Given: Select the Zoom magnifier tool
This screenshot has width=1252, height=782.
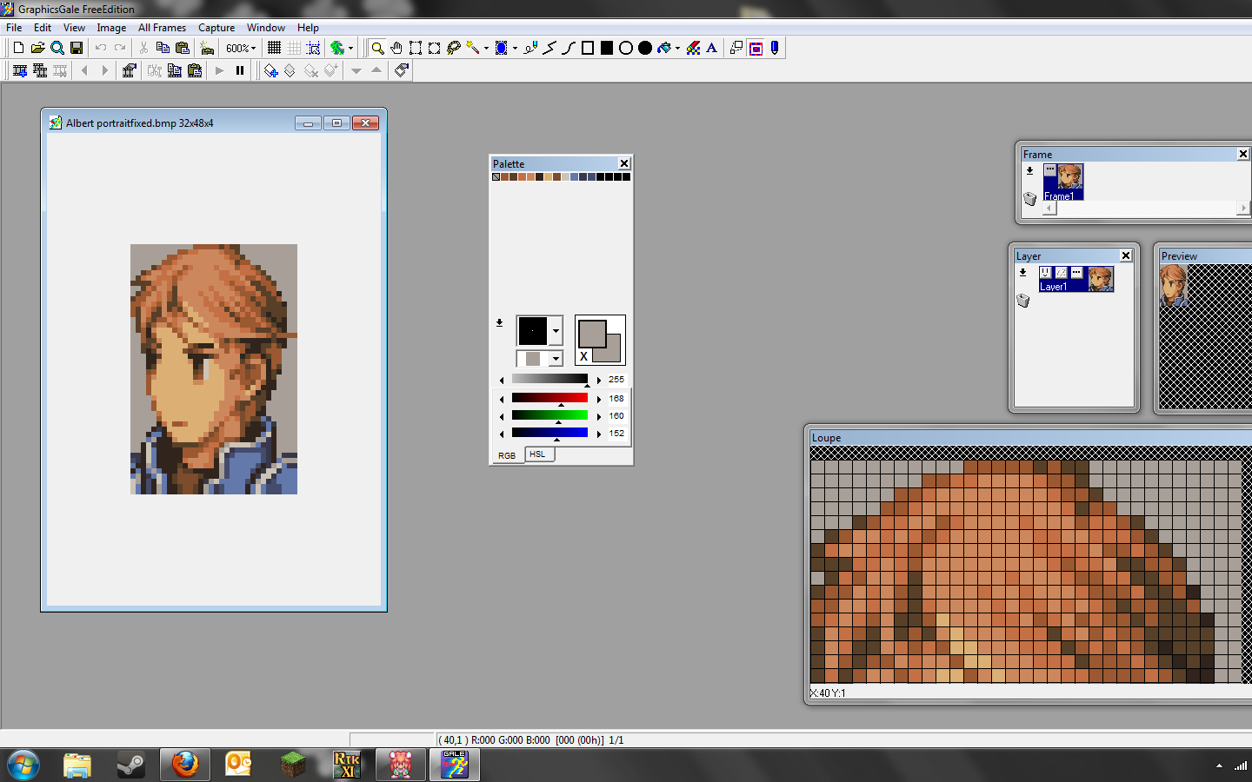Looking at the screenshot, I should click(x=377, y=48).
